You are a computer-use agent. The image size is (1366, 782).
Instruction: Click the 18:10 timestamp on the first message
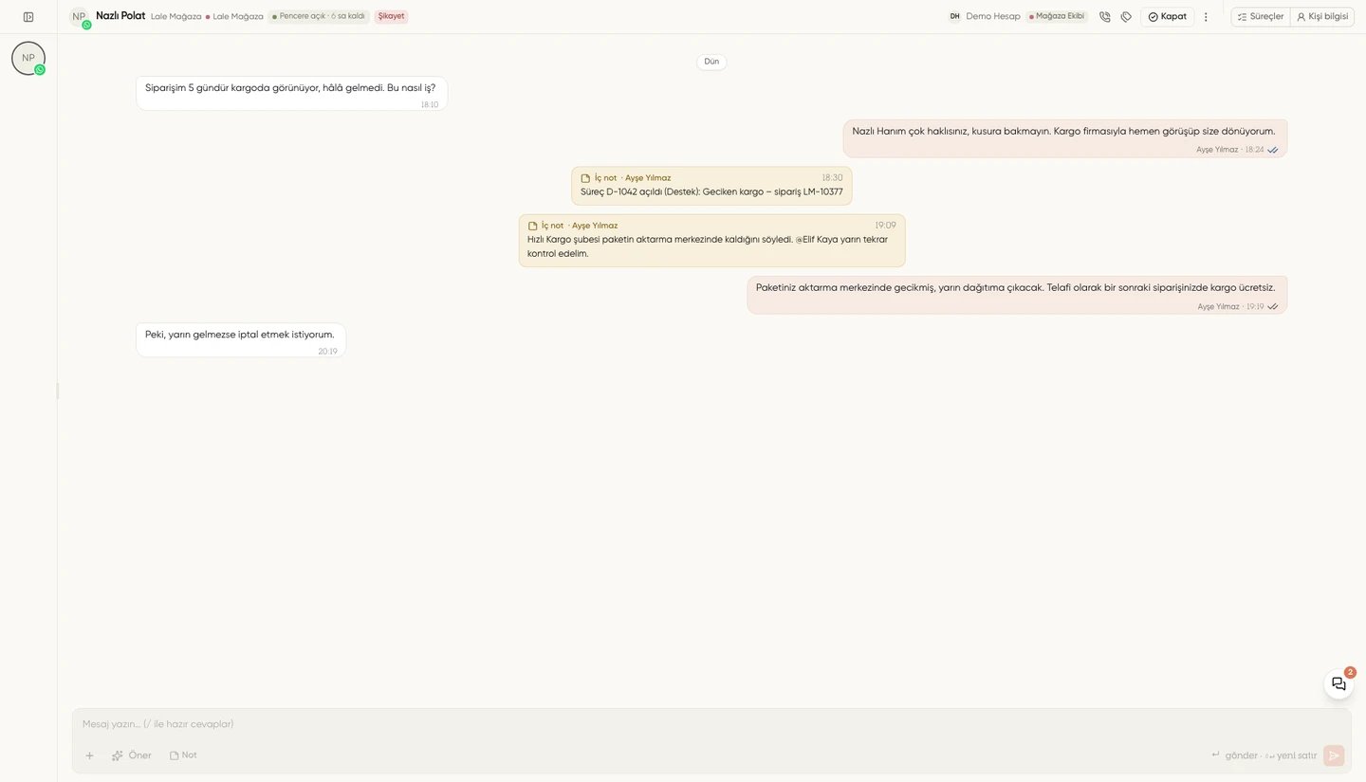pos(430,105)
